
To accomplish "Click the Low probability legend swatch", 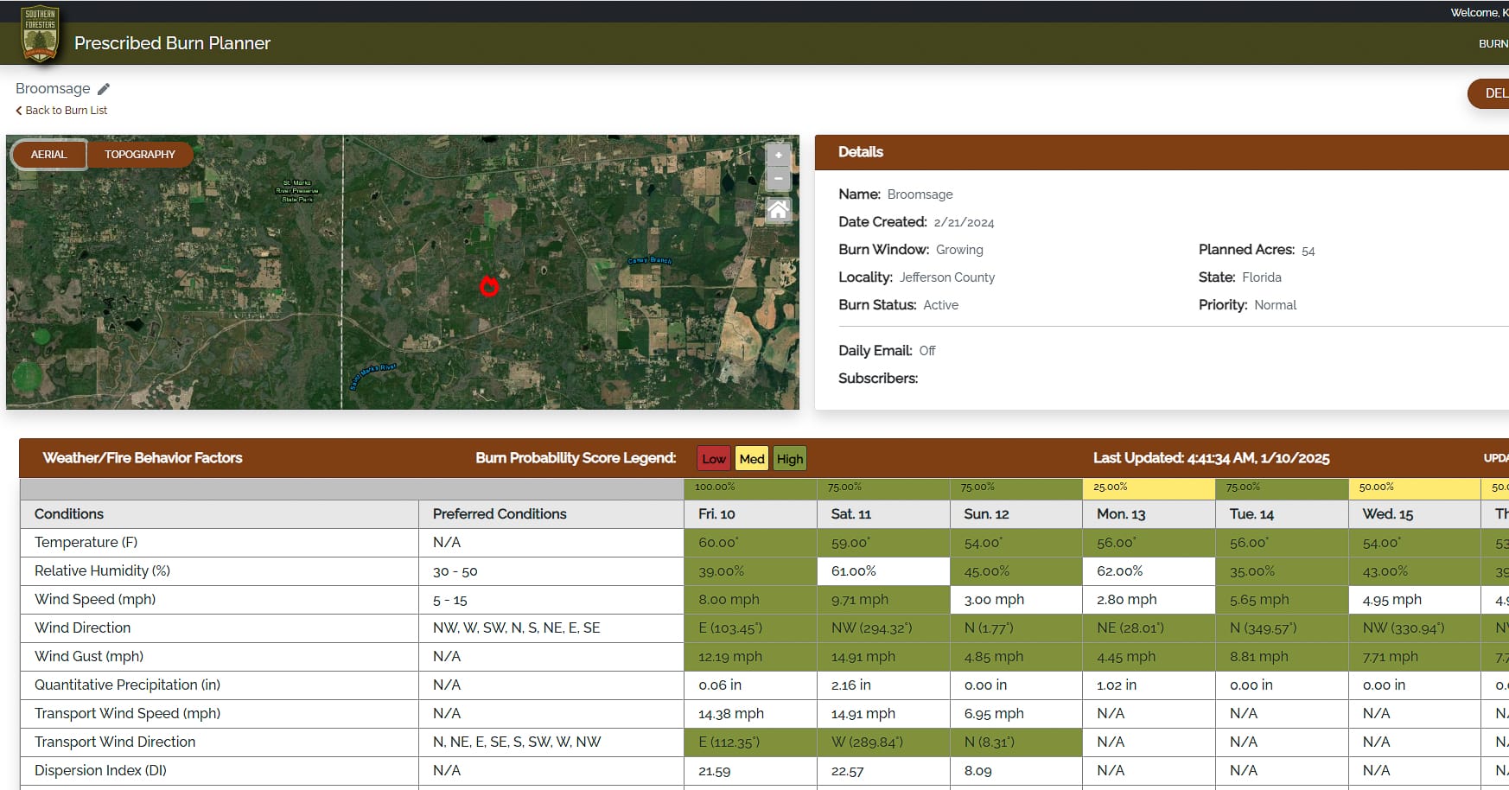I will point(714,459).
